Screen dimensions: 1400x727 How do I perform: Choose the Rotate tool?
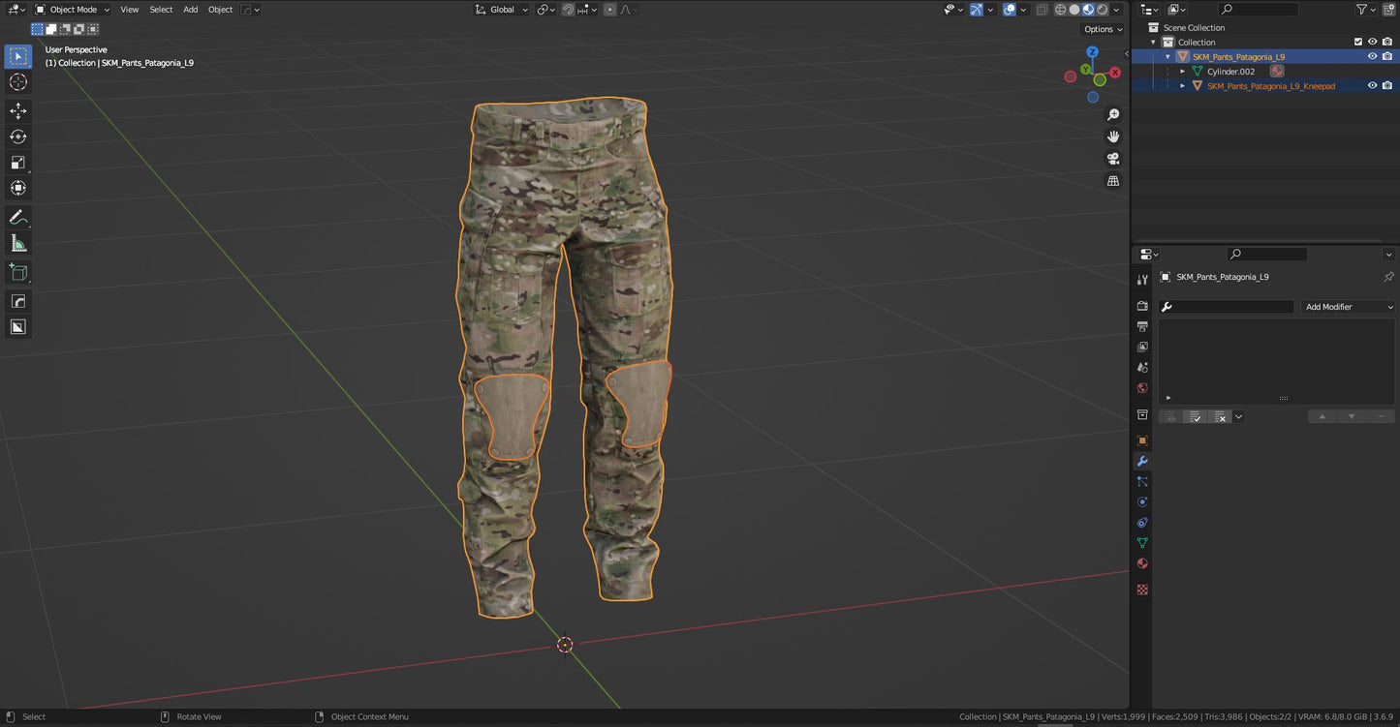pos(17,136)
